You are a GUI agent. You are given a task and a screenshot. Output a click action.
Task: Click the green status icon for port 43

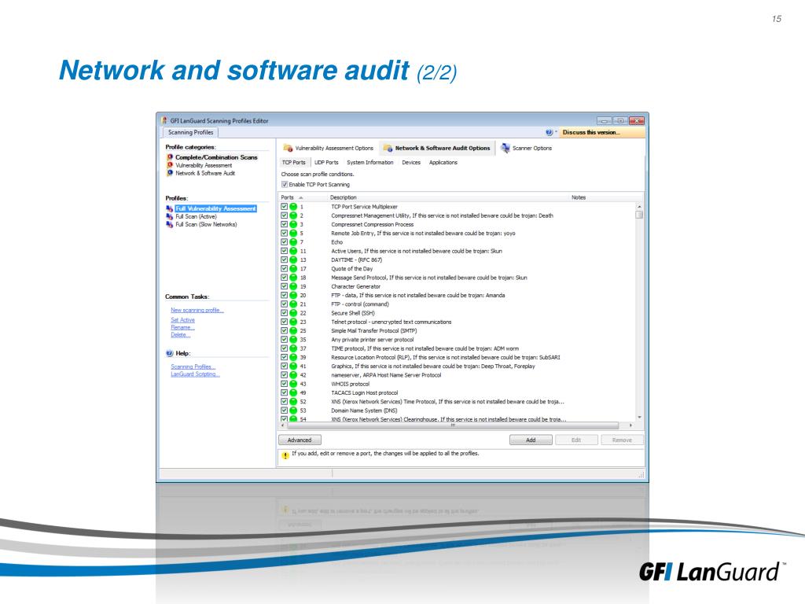point(293,384)
